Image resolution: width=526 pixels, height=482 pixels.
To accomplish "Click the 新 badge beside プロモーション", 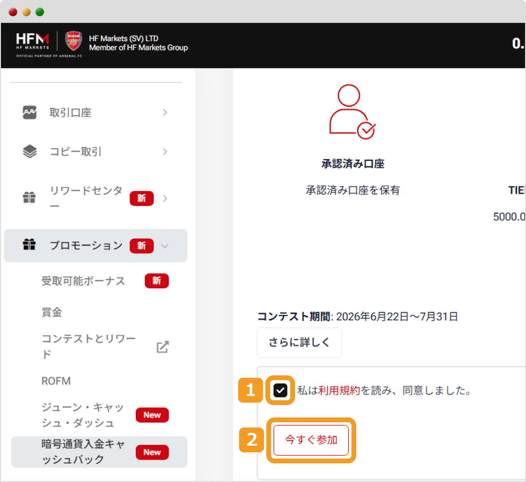I will tap(142, 246).
